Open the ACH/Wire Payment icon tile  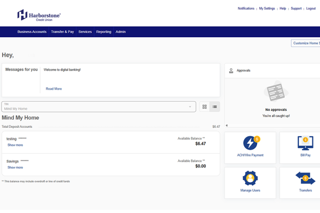click(x=250, y=143)
